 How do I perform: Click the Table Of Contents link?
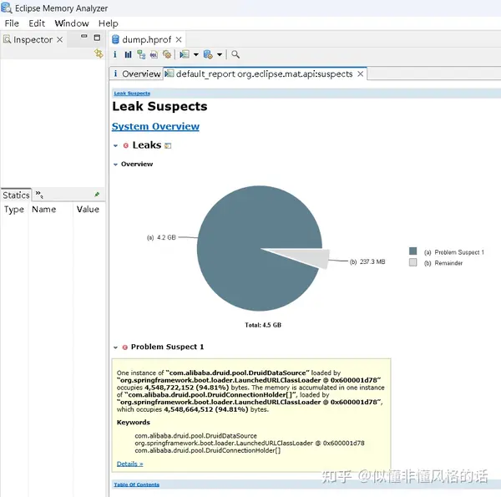pos(136,484)
